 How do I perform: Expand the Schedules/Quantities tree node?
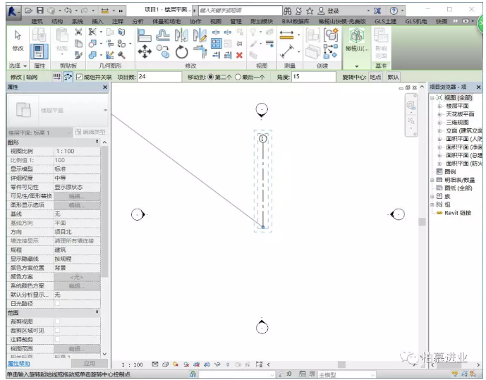432,180
